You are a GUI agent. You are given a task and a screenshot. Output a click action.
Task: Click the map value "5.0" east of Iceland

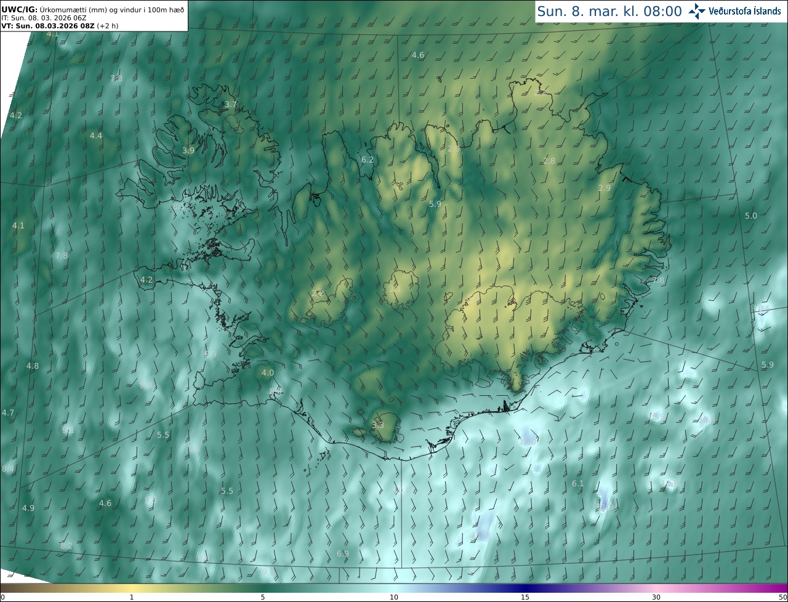pyautogui.click(x=751, y=215)
